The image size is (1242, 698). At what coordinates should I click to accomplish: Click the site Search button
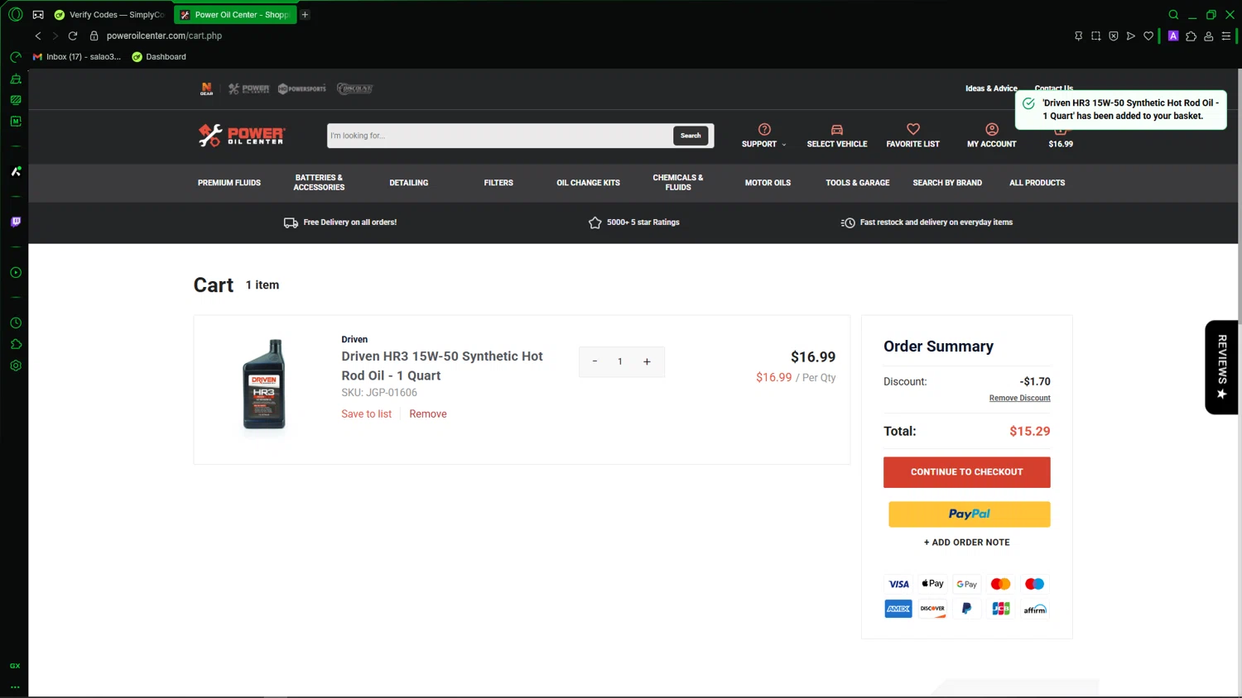691,136
